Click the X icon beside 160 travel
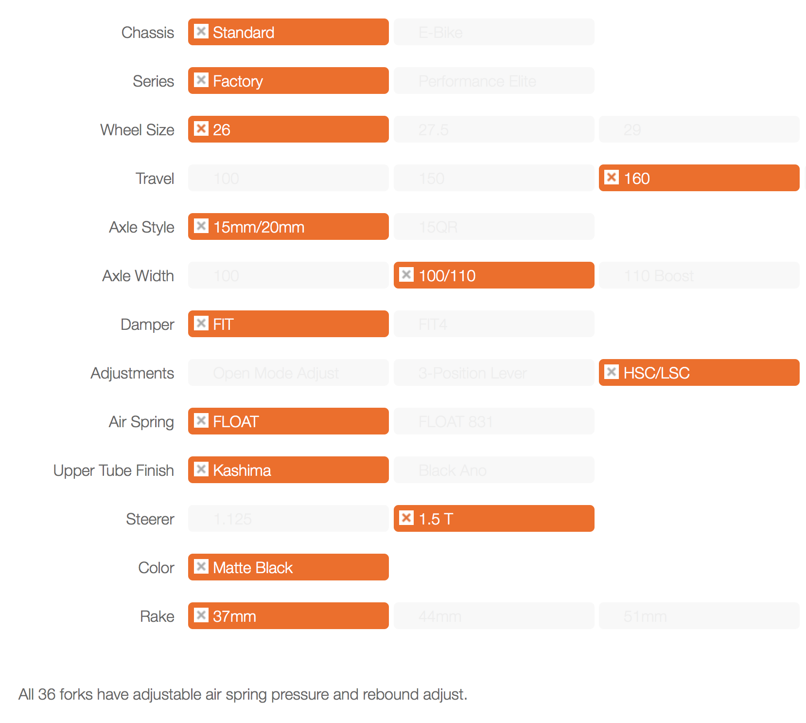The height and width of the screenshot is (723, 806). (612, 178)
